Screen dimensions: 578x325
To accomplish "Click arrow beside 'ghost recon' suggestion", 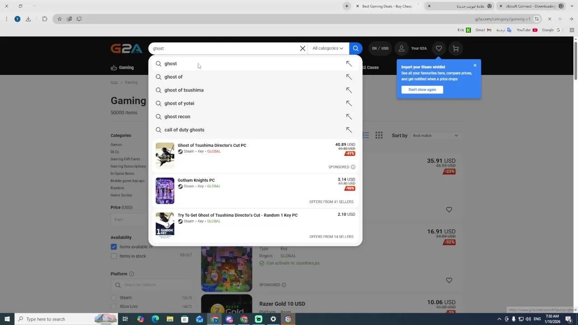I will point(349,116).
